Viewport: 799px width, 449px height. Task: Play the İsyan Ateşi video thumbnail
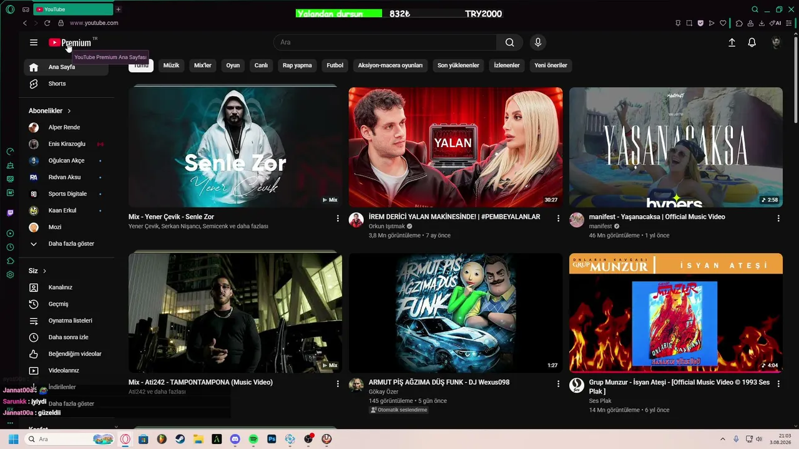(x=676, y=313)
